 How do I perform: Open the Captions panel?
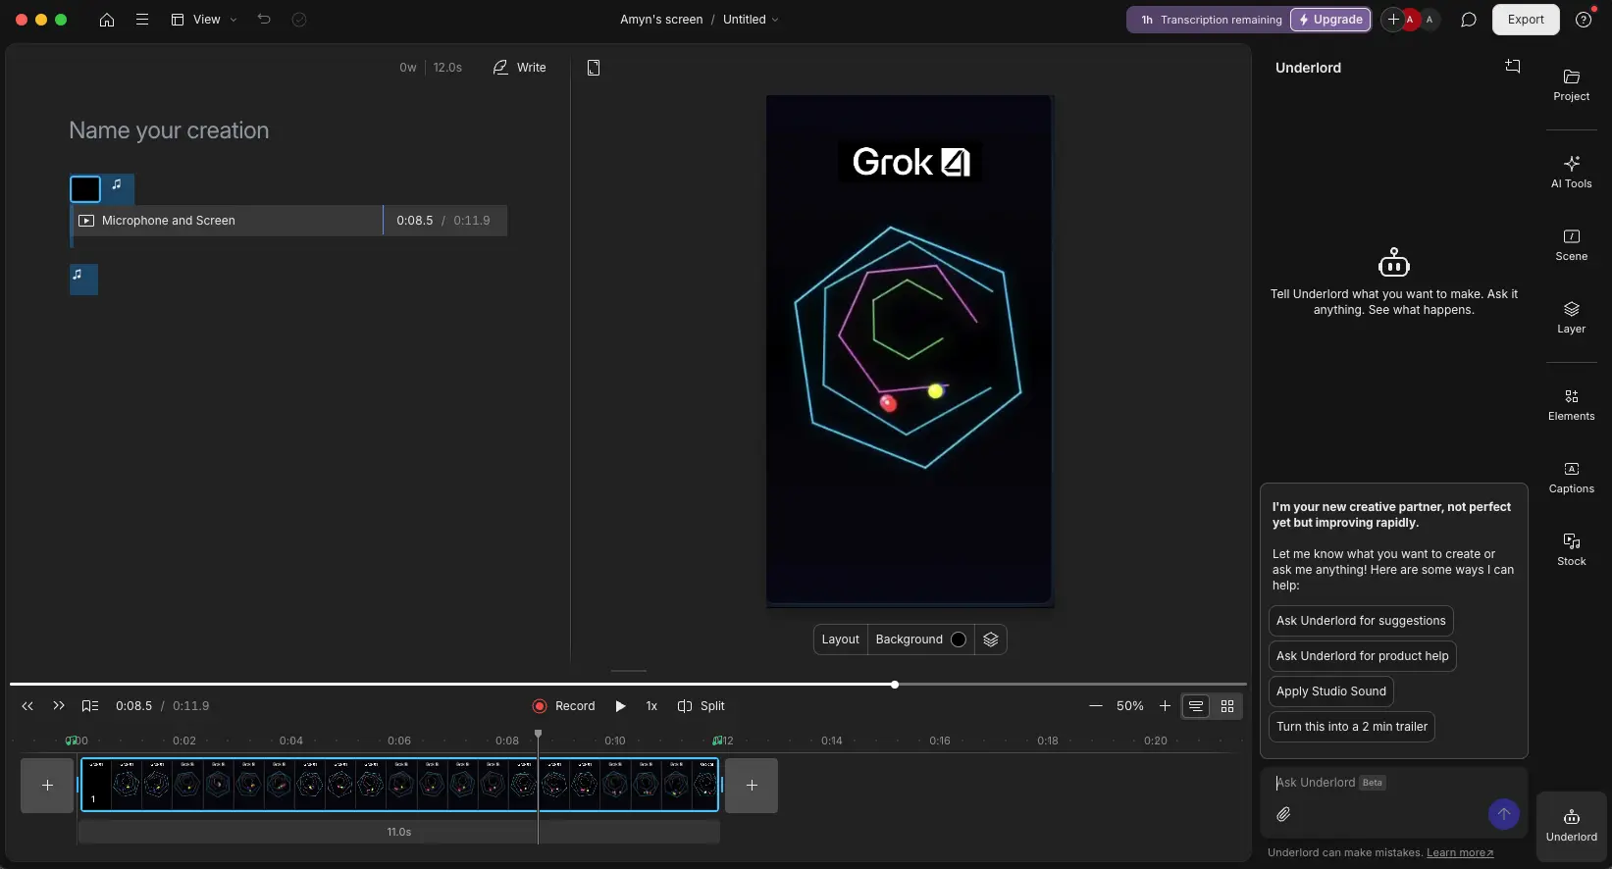[x=1572, y=478]
